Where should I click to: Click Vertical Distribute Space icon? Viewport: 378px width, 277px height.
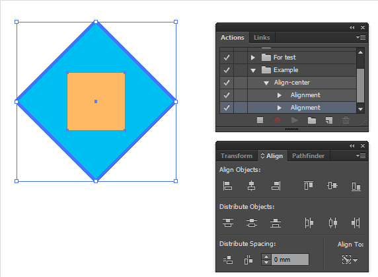228,260
